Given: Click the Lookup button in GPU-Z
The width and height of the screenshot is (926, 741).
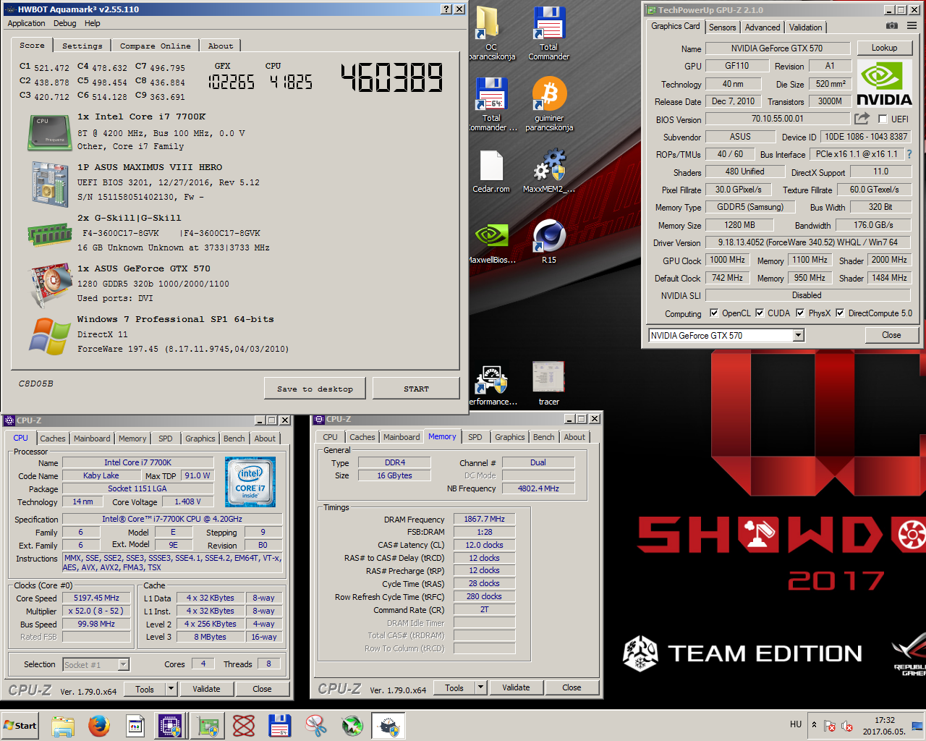Looking at the screenshot, I should point(884,48).
